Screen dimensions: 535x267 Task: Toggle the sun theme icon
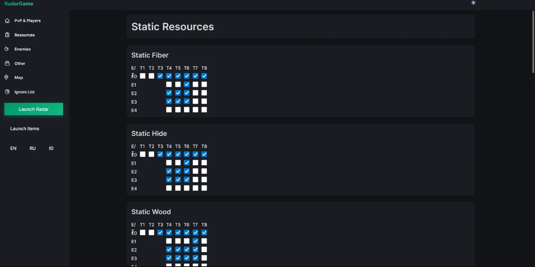(x=473, y=3)
